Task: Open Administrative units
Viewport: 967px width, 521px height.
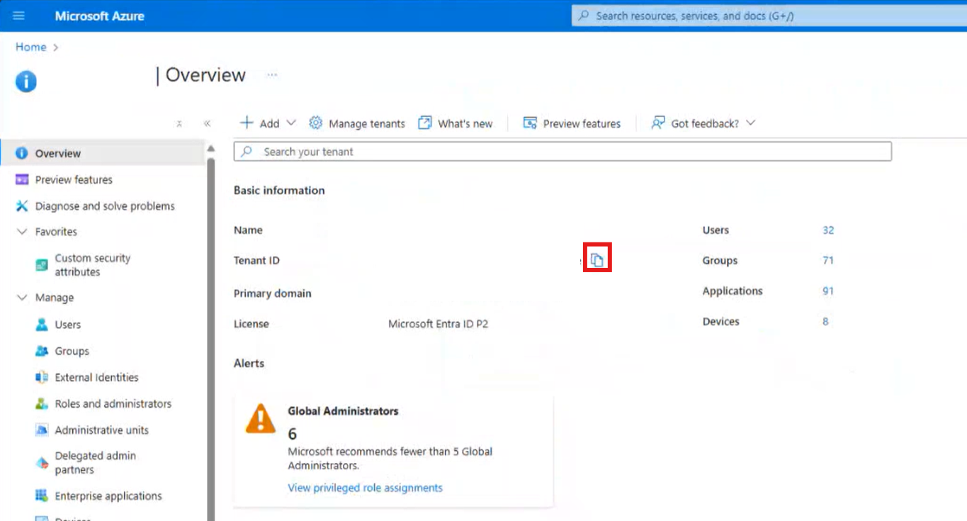Action: 102,430
